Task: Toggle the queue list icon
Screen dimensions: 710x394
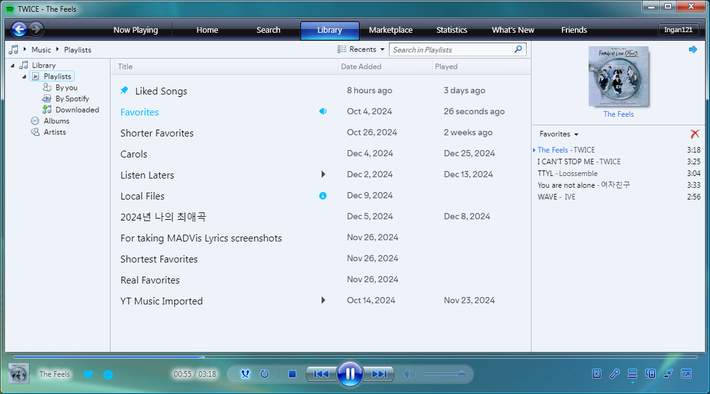Action: [x=633, y=374]
